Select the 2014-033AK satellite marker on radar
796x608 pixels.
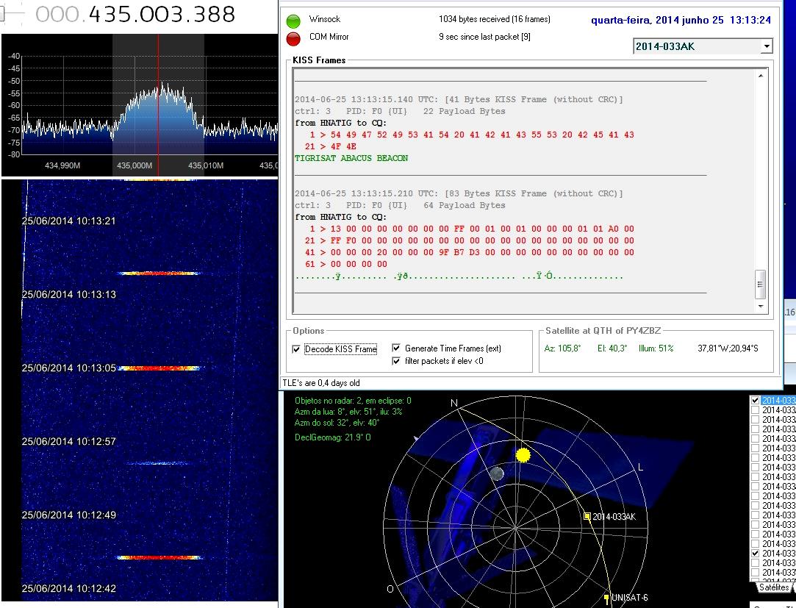click(x=587, y=516)
